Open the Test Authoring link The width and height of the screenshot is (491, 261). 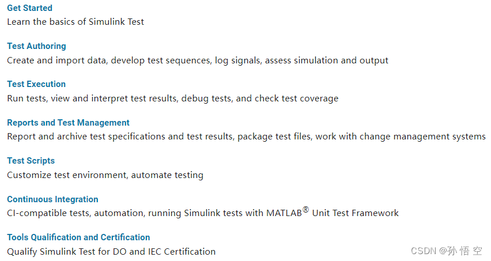pos(37,46)
